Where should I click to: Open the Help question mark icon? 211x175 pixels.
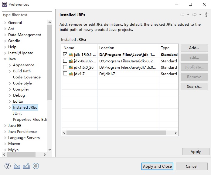[8, 166]
